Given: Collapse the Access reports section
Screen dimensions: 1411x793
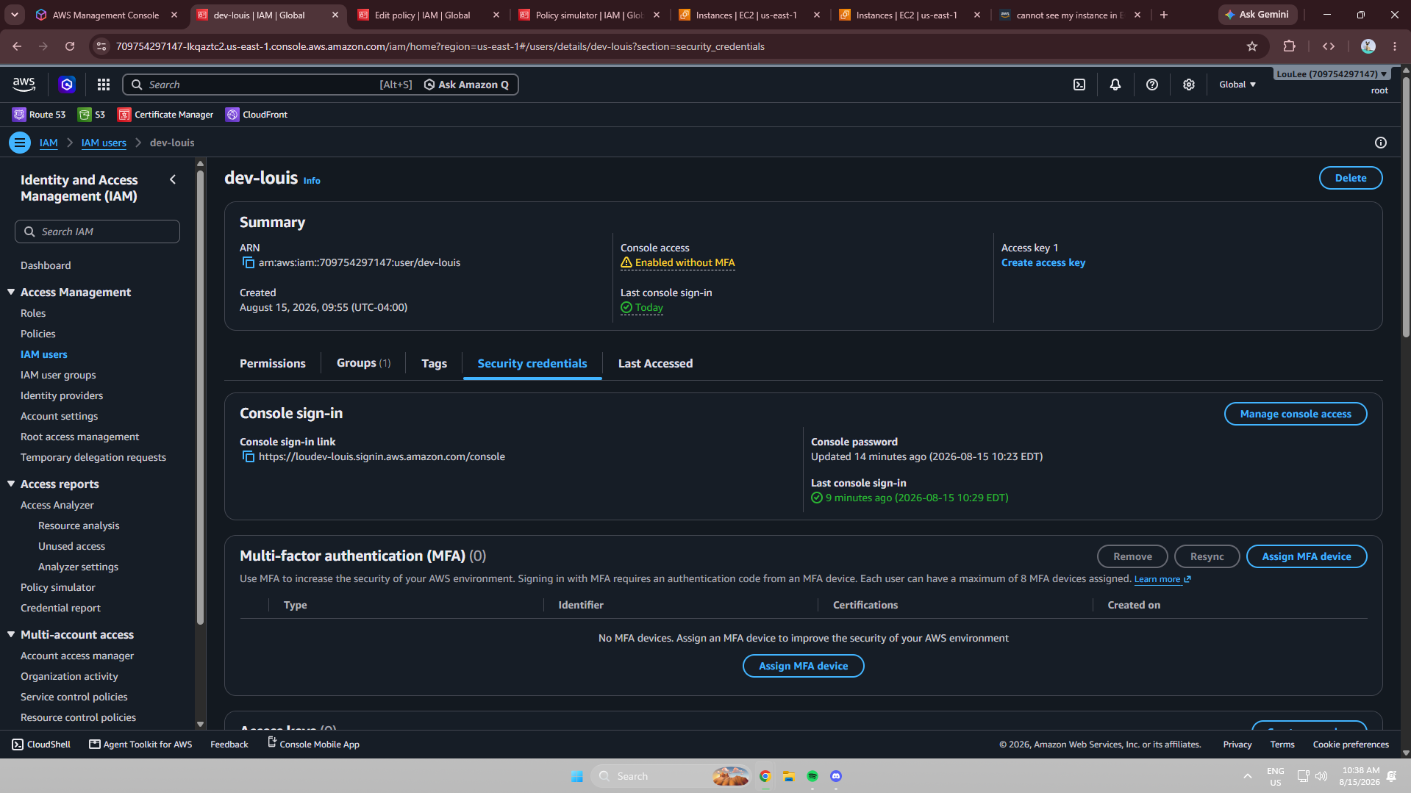Looking at the screenshot, I should [x=11, y=484].
